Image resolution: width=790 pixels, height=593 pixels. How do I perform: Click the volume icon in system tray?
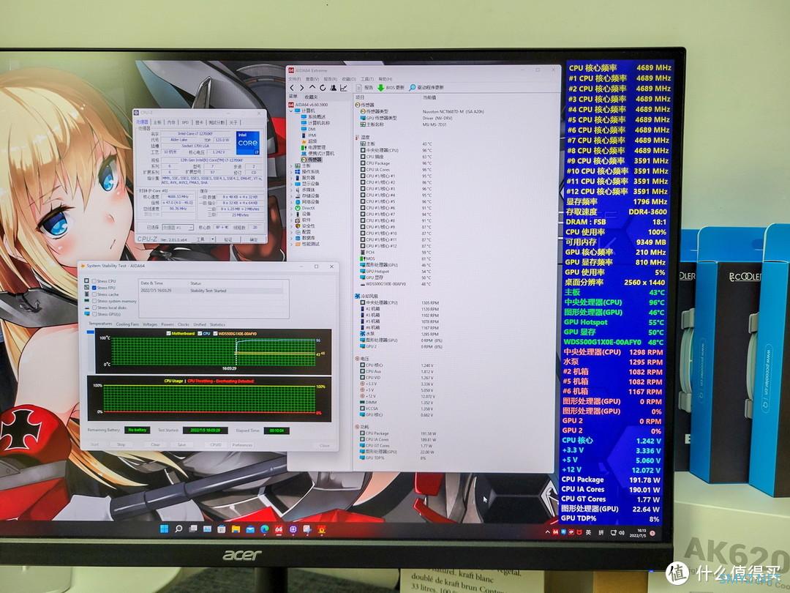(622, 533)
